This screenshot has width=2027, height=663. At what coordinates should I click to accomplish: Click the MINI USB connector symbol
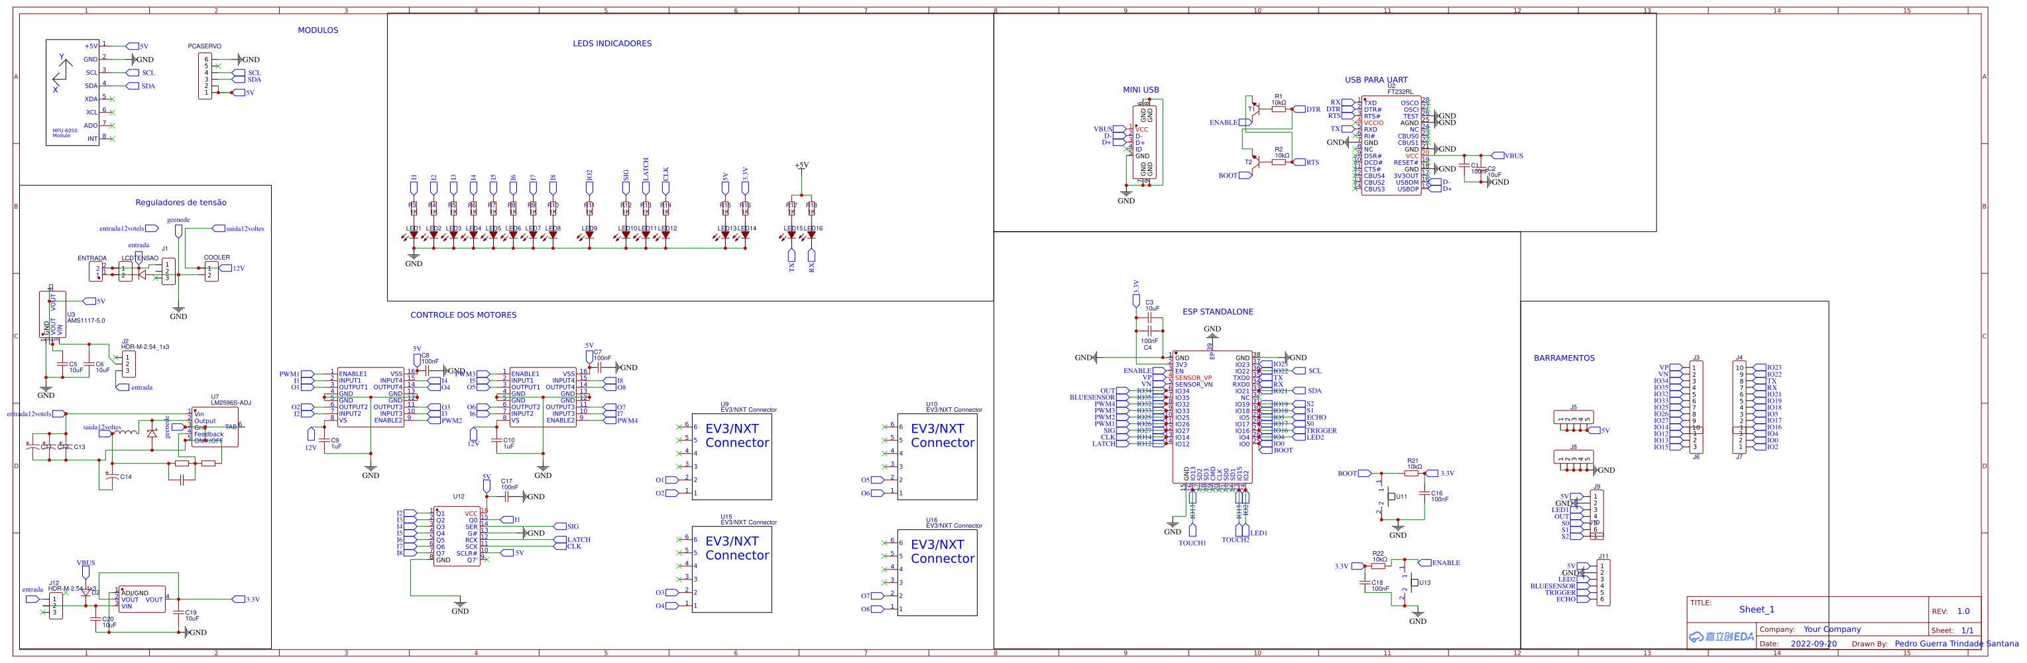point(1143,142)
